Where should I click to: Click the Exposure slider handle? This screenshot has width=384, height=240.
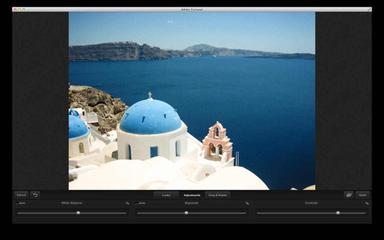186,213
